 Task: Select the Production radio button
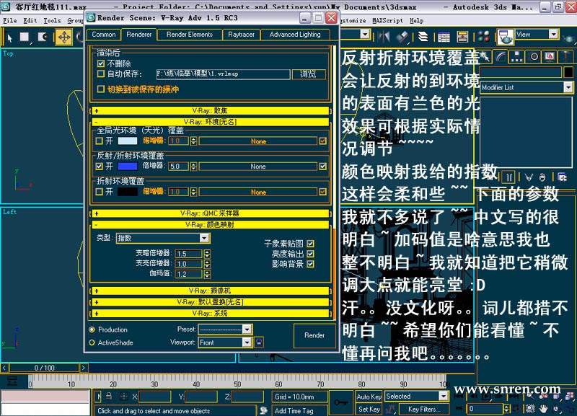pyautogui.click(x=92, y=329)
